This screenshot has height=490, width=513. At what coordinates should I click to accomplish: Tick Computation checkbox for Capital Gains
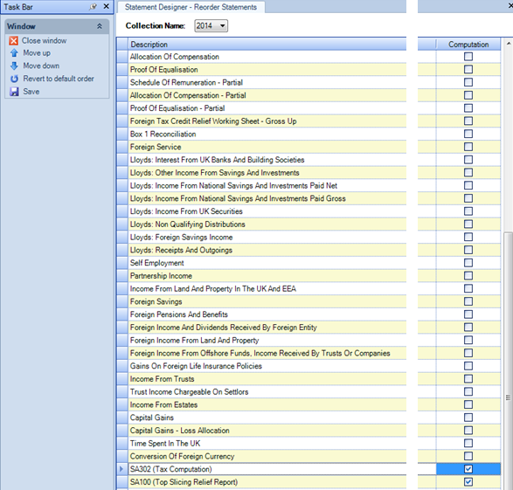[468, 418]
